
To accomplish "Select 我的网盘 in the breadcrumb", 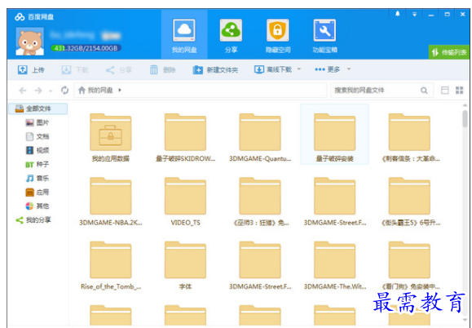I will (100, 90).
